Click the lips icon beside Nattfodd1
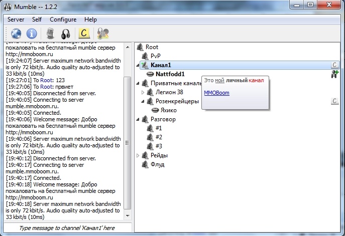This screenshot has width=345, height=236. [x=150, y=74]
